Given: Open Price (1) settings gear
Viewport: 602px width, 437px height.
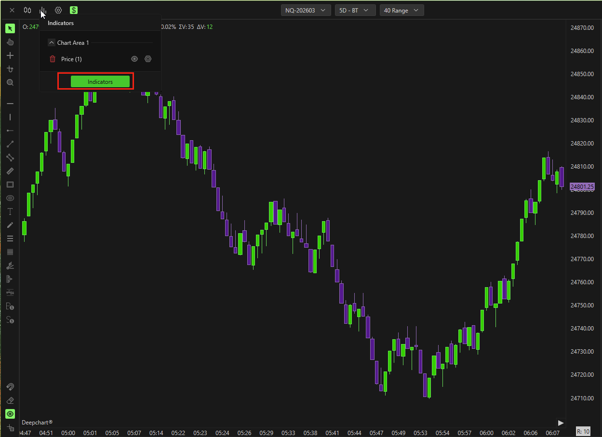Looking at the screenshot, I should tap(148, 59).
